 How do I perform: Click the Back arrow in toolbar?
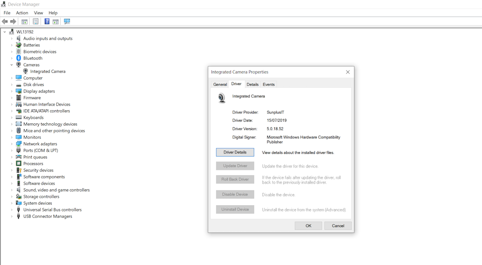click(x=5, y=21)
